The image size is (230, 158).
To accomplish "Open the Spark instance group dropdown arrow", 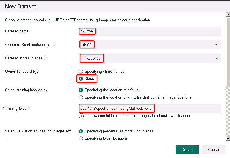I will coord(216,45).
